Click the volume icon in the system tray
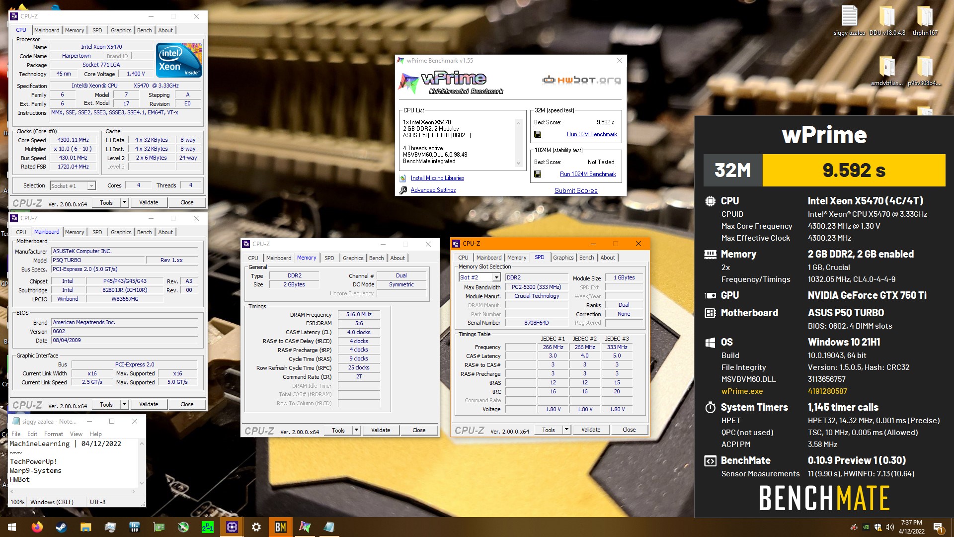The height and width of the screenshot is (537, 954). [889, 527]
